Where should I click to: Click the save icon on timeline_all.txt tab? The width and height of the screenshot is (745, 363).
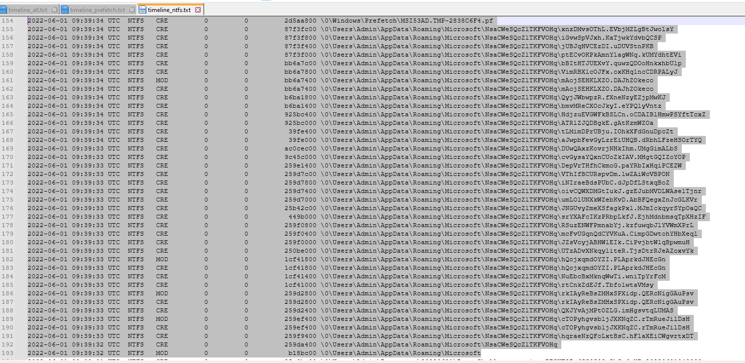[4, 10]
